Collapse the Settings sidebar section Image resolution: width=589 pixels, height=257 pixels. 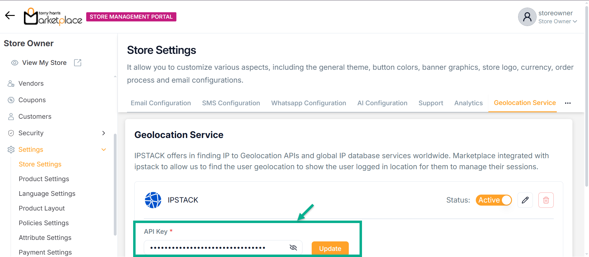(104, 150)
